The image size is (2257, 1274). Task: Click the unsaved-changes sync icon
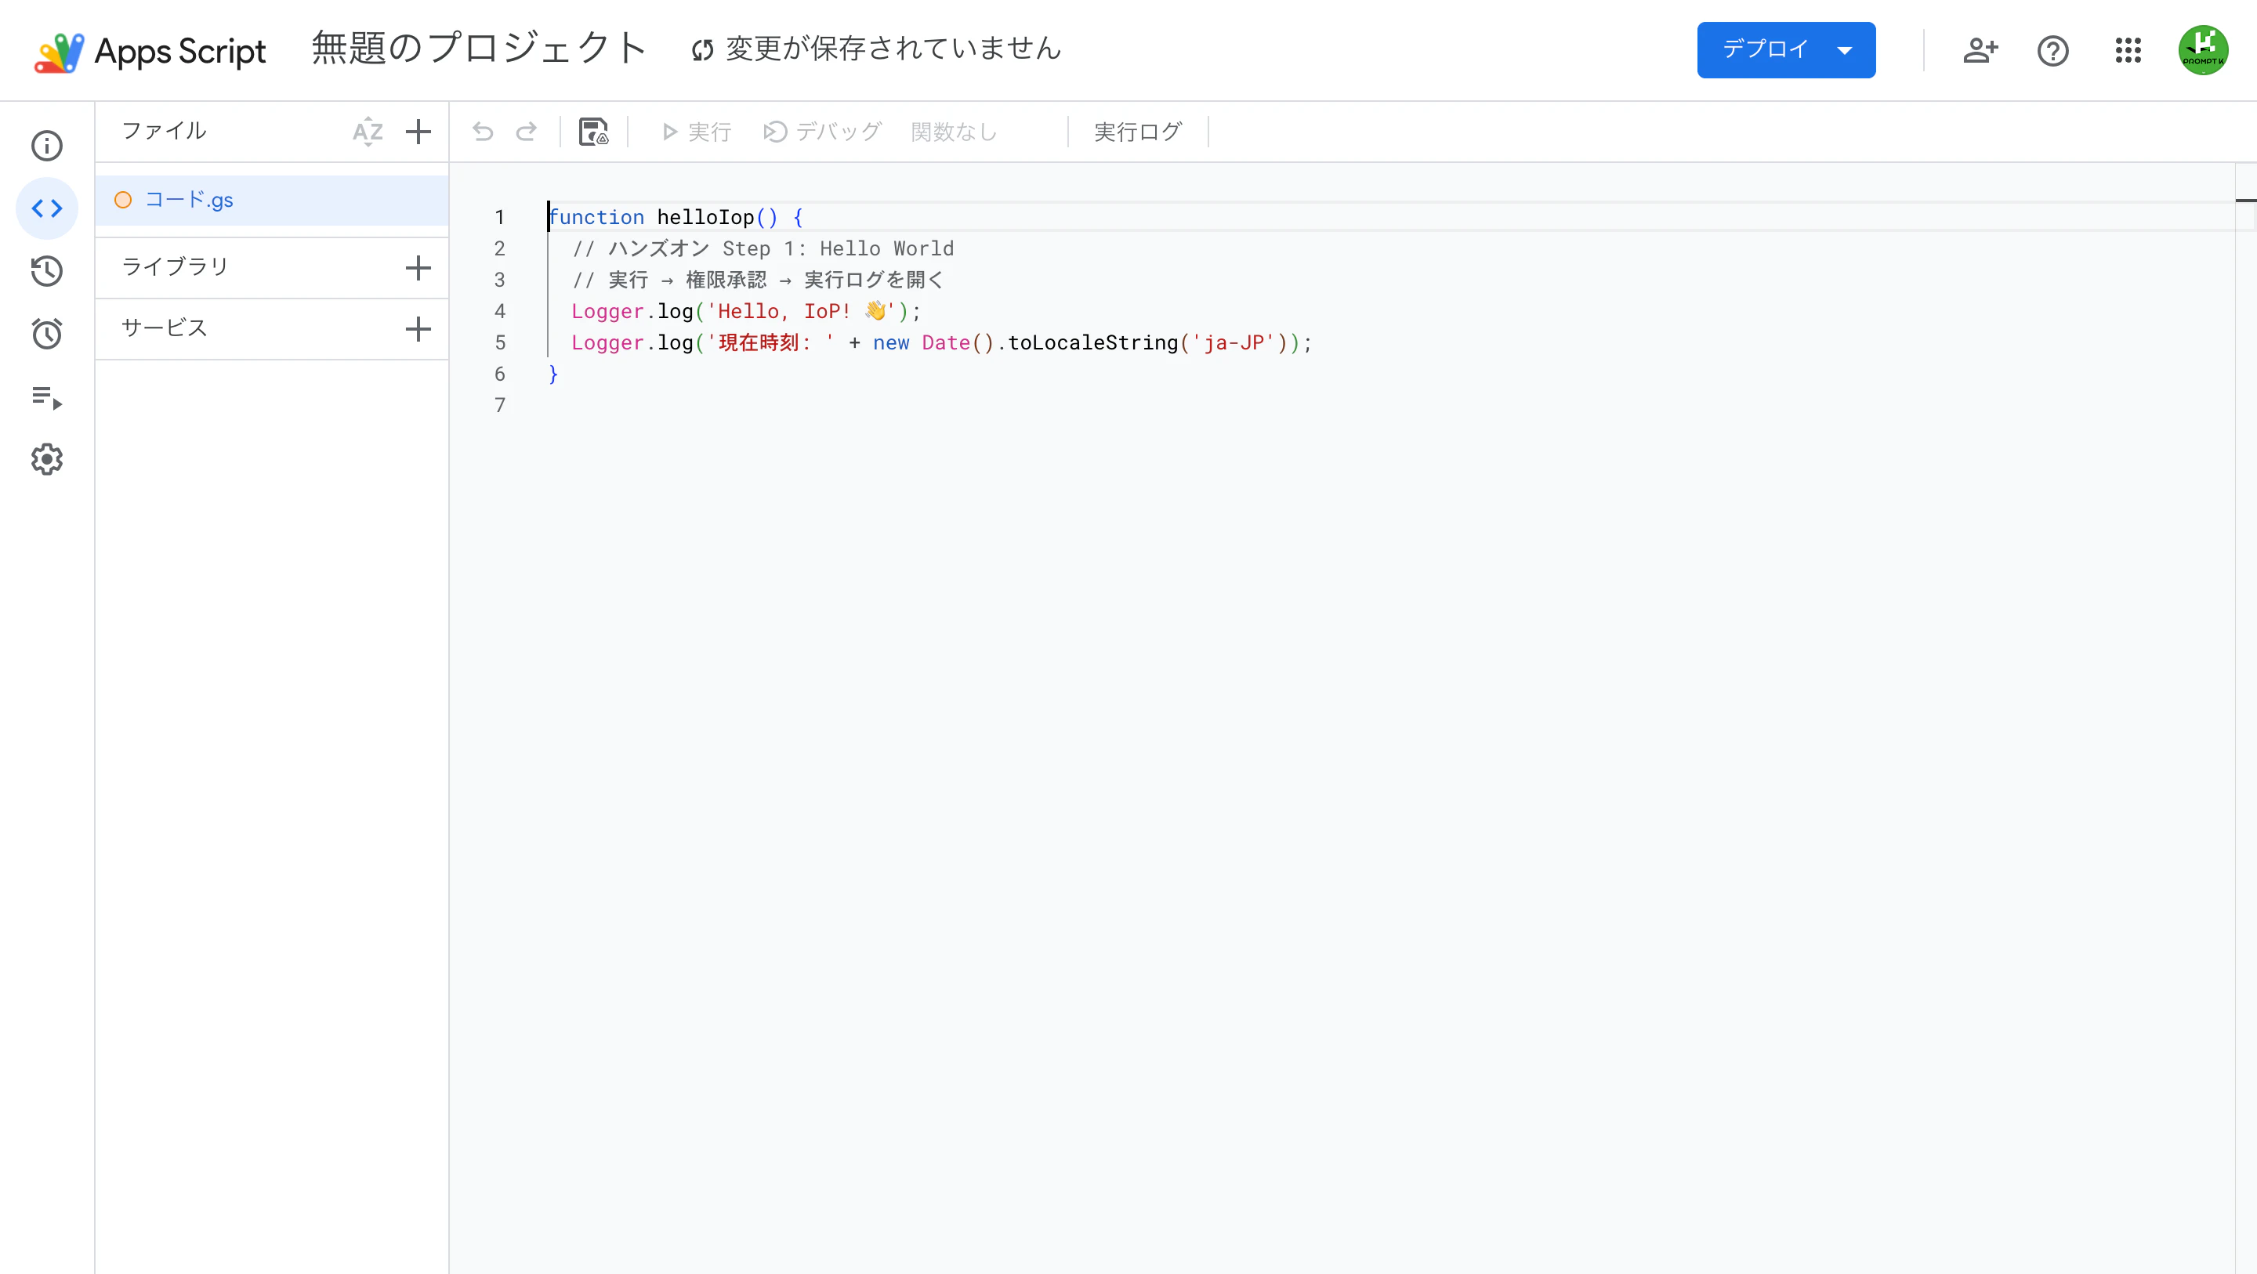tap(702, 50)
